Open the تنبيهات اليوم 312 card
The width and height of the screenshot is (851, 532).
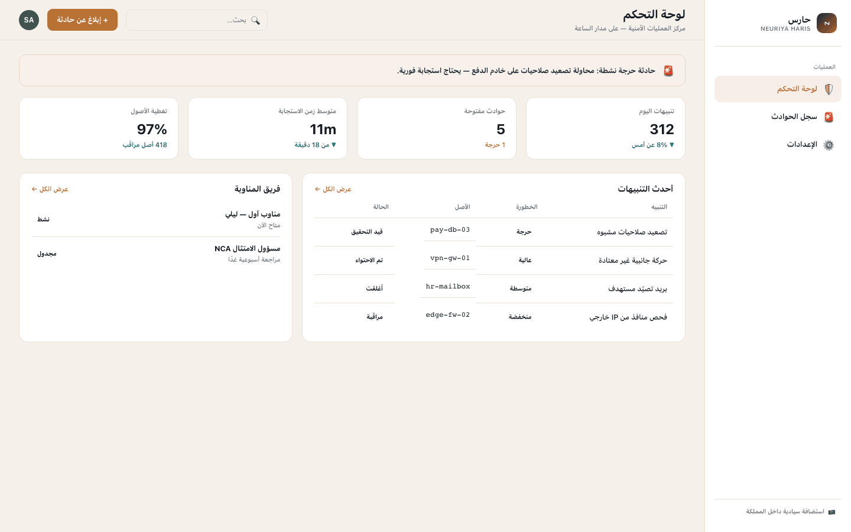tap(606, 128)
